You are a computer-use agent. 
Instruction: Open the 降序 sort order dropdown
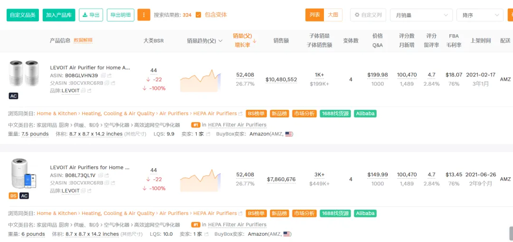[480, 15]
